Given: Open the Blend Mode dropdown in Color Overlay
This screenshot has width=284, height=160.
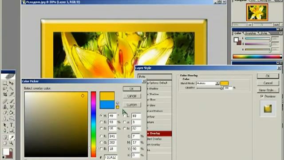Looking at the screenshot, I should pos(217,83).
